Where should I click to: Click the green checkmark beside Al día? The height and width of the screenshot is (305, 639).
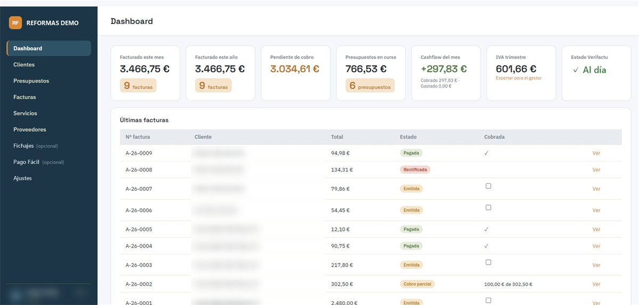[576, 70]
